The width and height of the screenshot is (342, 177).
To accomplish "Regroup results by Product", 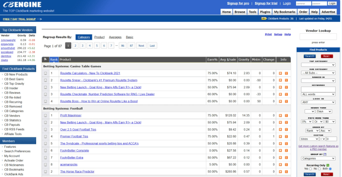I will [100, 37].
